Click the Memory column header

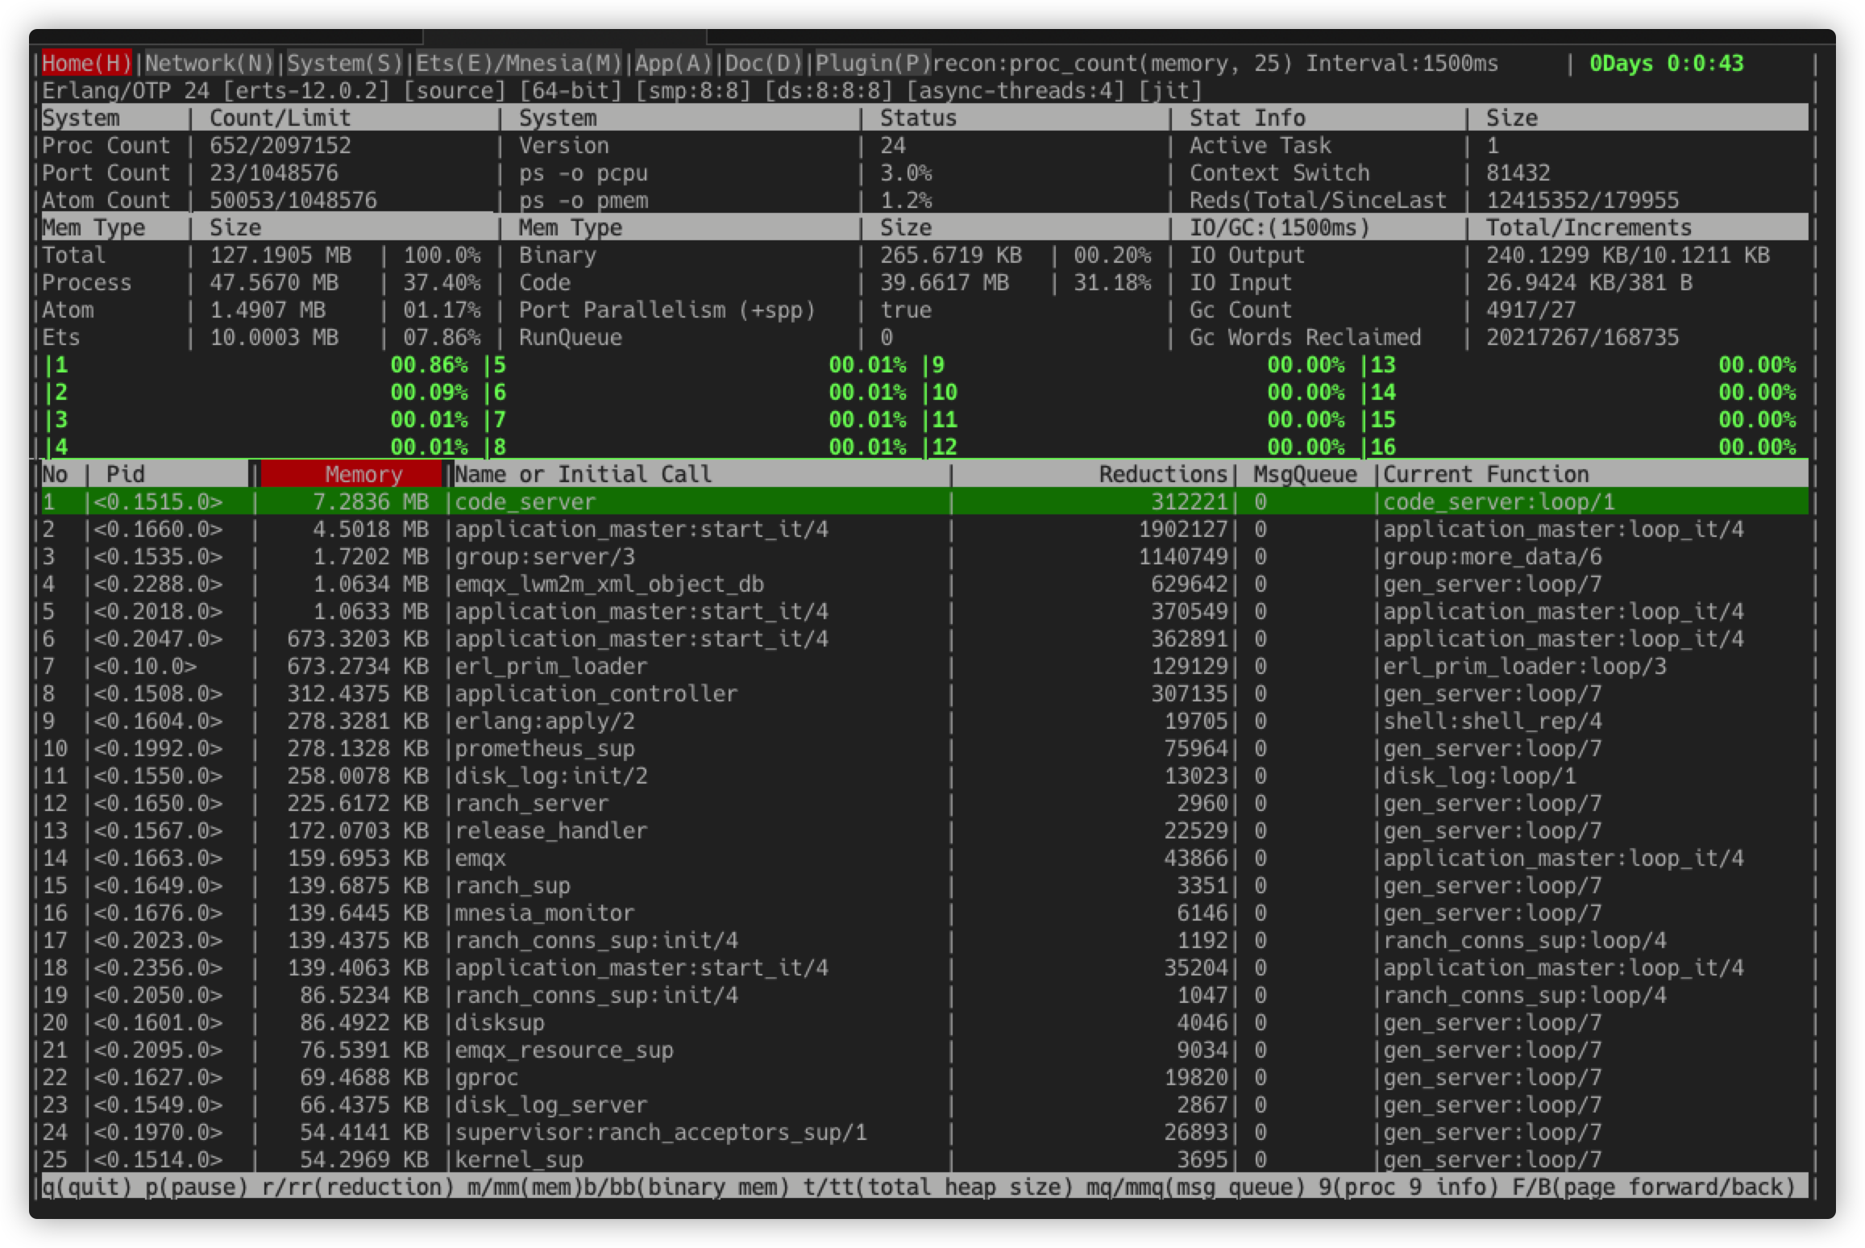pos(352,474)
